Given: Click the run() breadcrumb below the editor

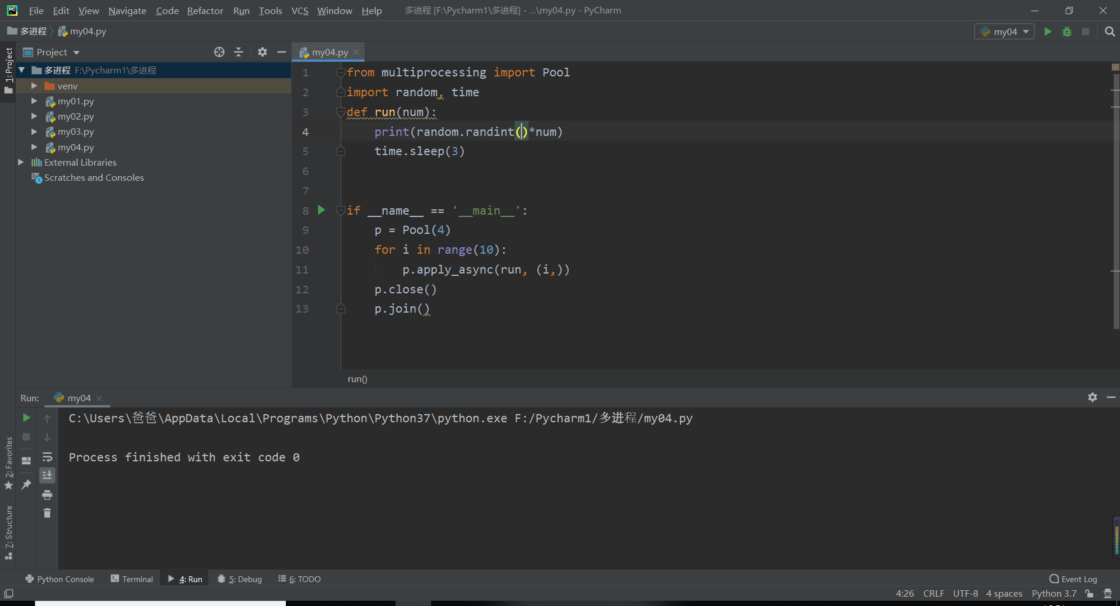Looking at the screenshot, I should [358, 379].
